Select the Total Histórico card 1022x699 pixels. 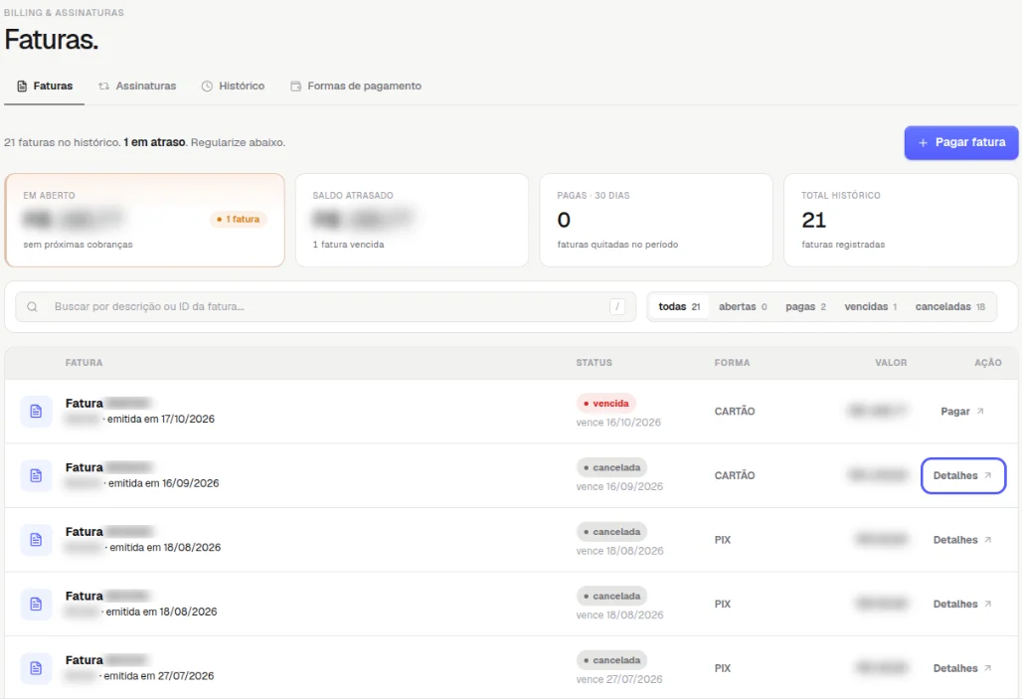coord(901,220)
